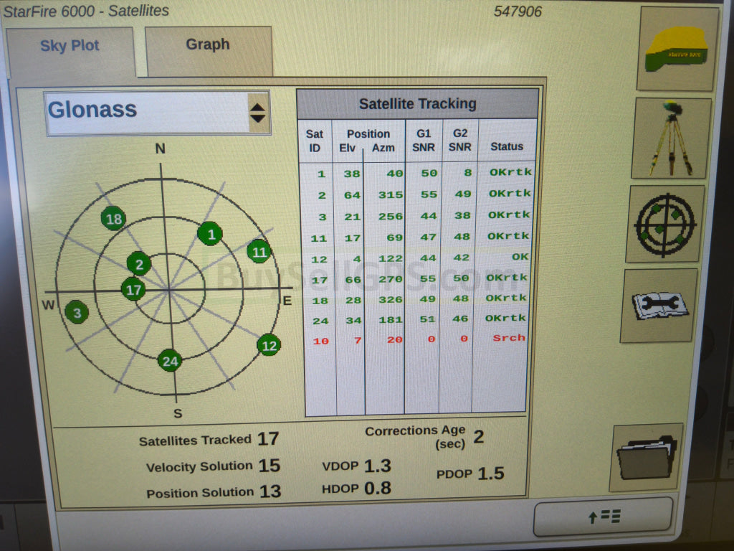This screenshot has width=734, height=551.
Task: Click the Glonass dropdown up-down arrows
Action: pos(257,113)
